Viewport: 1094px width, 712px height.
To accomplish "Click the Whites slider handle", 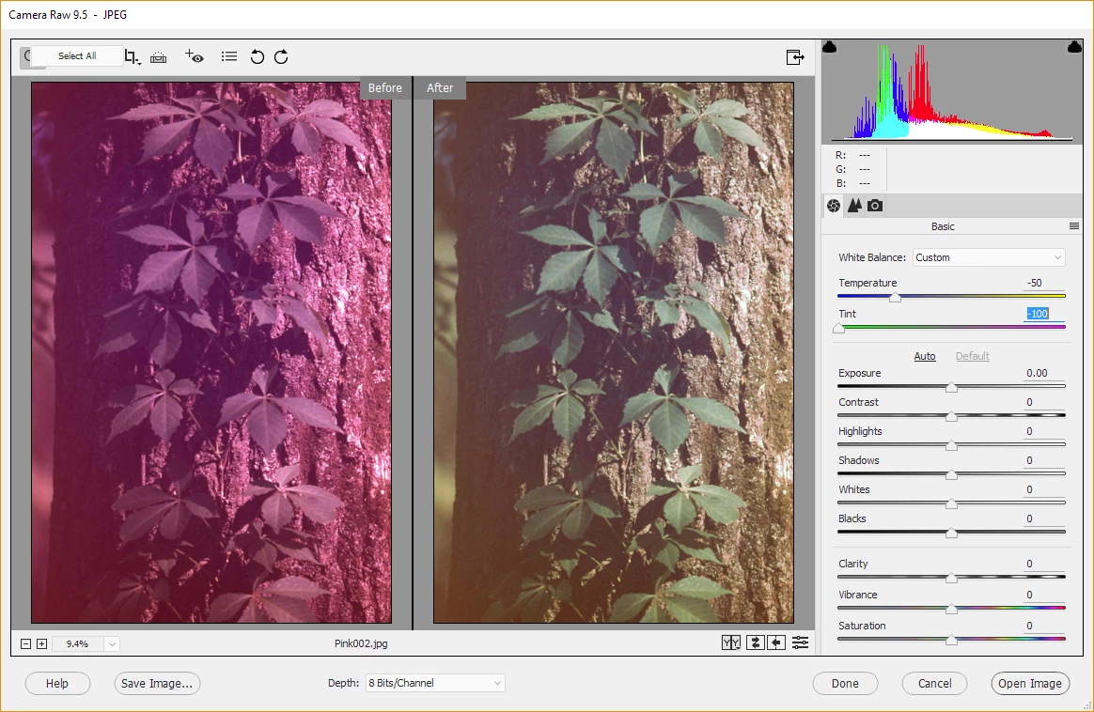I will point(951,504).
